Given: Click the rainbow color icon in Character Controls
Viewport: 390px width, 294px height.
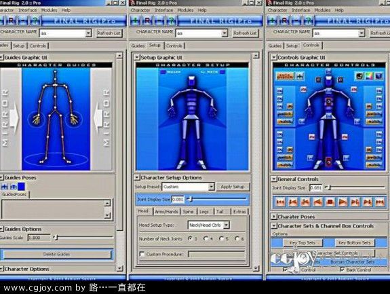Looking at the screenshot, I should 369,76.
